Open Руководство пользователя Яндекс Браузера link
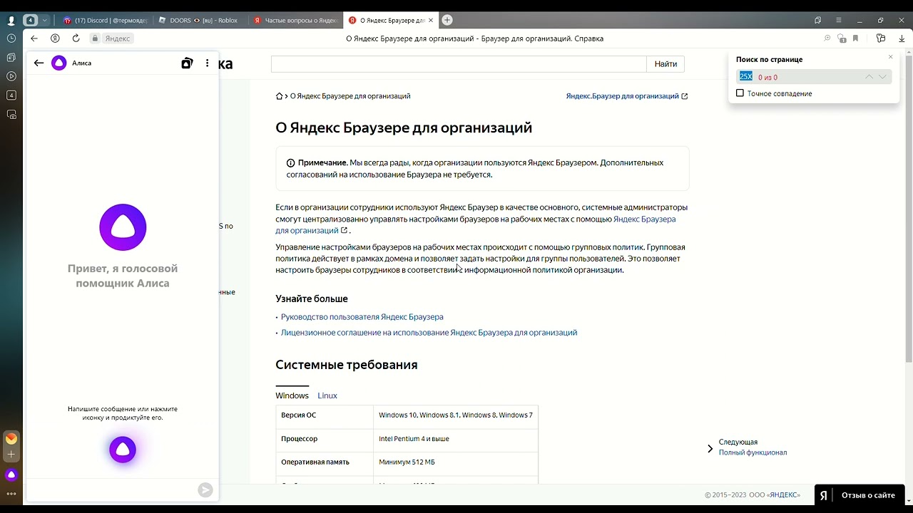Screen dimensions: 913x513 tap(362, 317)
